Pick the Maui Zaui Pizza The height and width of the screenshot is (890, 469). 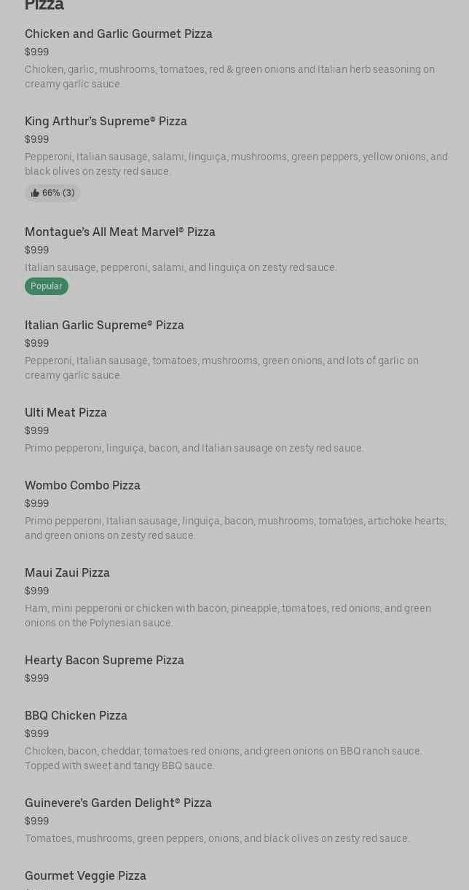[67, 573]
